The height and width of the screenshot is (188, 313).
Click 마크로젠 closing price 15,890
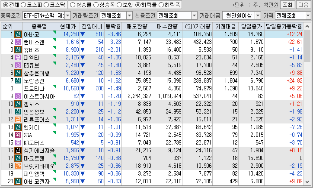coord(256,158)
